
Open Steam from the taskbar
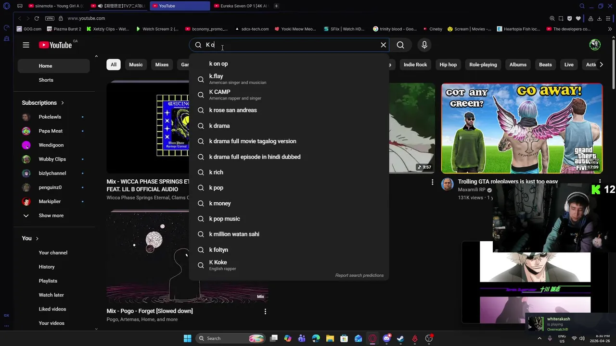(x=400, y=338)
